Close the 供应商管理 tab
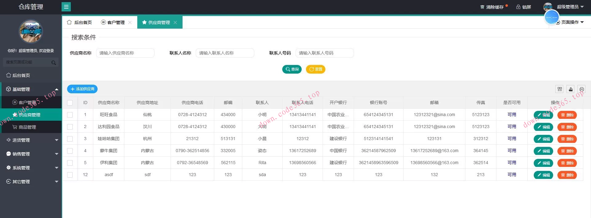 175,22
